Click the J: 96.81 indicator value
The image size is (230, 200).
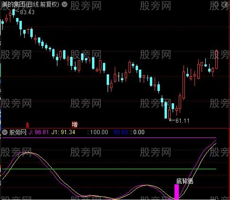pos(38,132)
